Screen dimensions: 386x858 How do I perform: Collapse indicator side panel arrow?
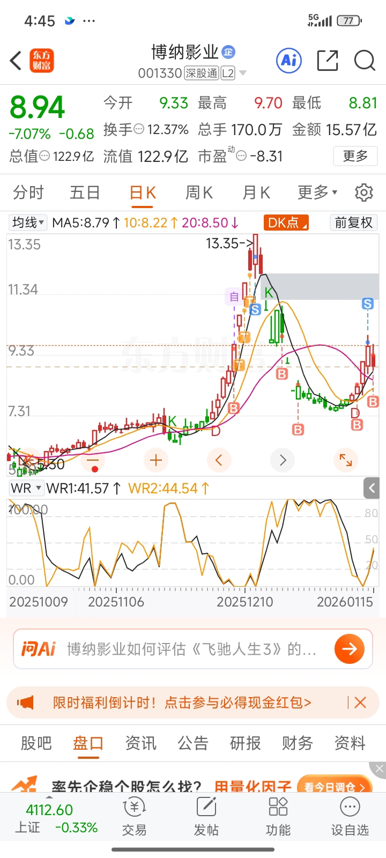(x=372, y=488)
